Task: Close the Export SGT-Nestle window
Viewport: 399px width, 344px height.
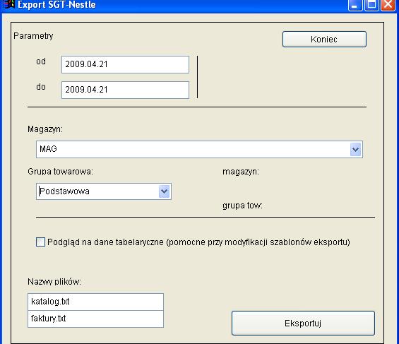Action: click(388, 5)
